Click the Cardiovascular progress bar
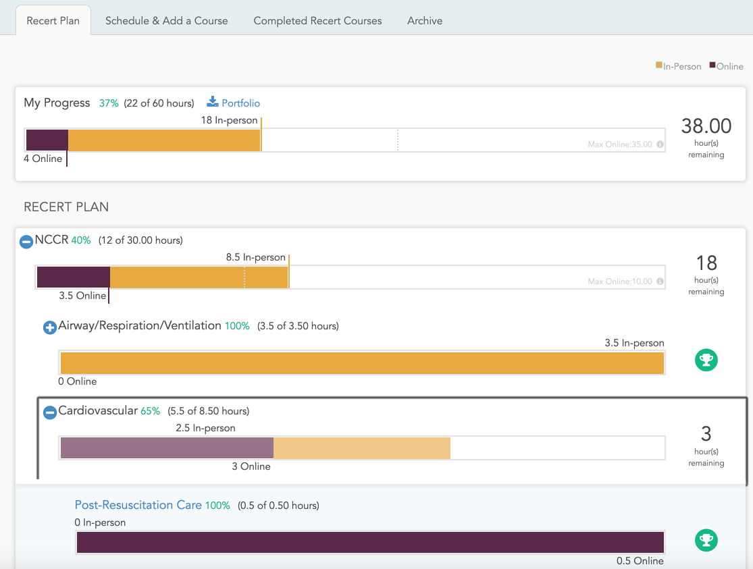The image size is (753, 569). (270, 448)
